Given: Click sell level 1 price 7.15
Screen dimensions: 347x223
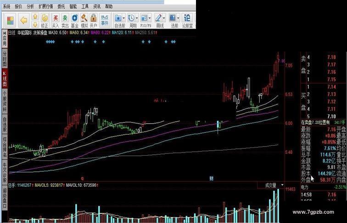Looking at the screenshot, I should click(x=331, y=80).
